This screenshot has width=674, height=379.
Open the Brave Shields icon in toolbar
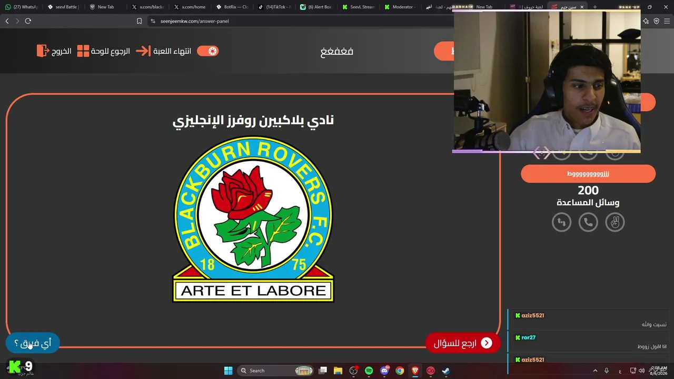(656, 21)
